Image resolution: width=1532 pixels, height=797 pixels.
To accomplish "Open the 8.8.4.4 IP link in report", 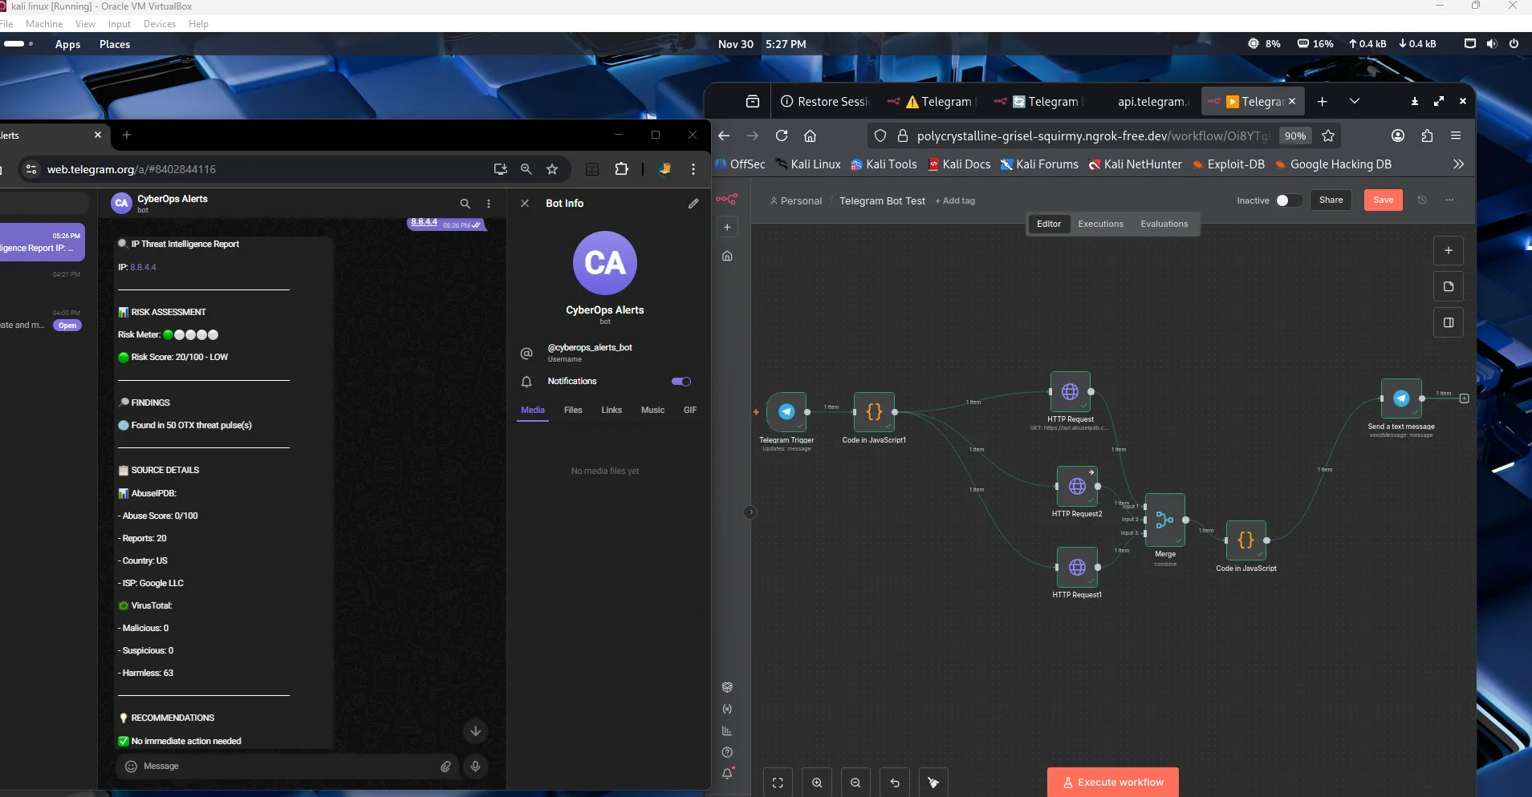I will click(144, 267).
